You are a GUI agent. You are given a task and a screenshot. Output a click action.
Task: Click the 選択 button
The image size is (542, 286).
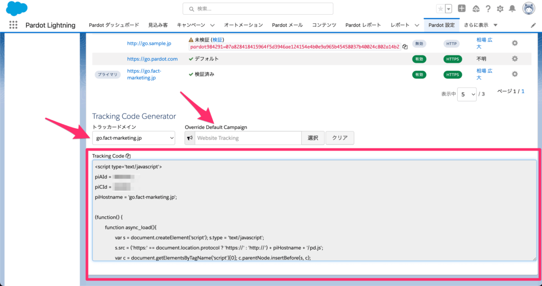tap(313, 138)
